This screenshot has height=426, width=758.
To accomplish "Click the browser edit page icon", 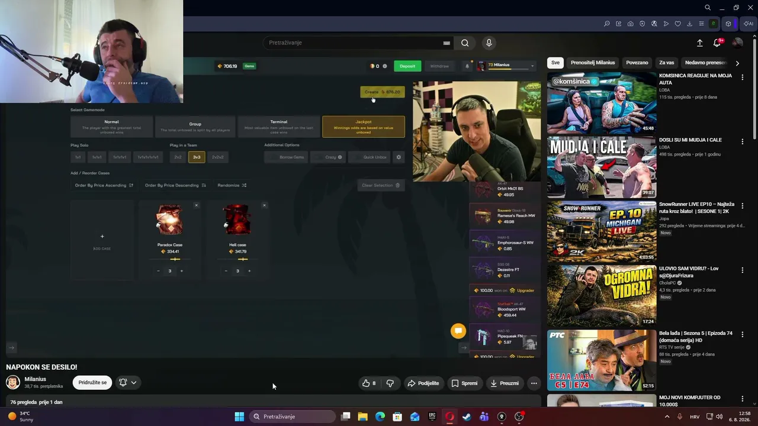I will tap(618, 24).
